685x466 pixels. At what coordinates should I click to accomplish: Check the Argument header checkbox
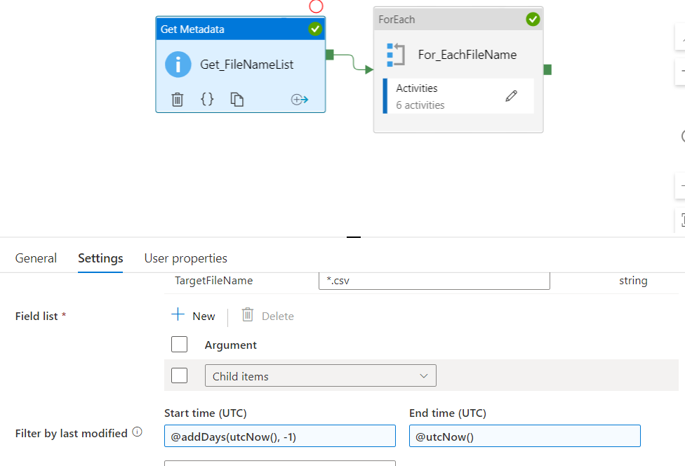click(180, 344)
